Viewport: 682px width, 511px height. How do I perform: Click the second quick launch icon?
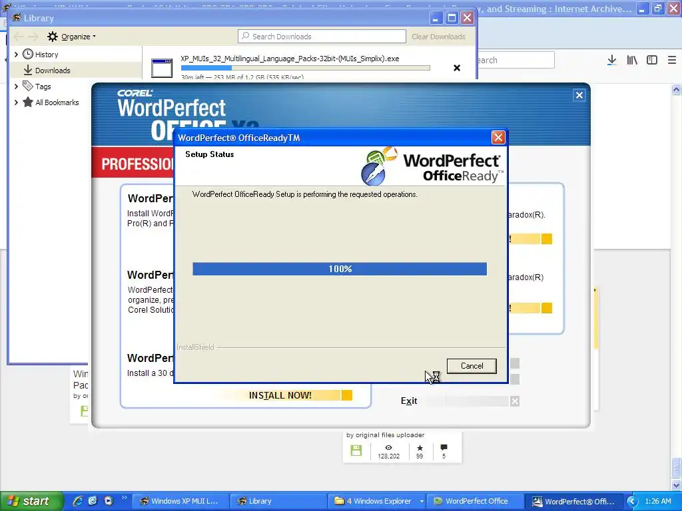coord(93,501)
